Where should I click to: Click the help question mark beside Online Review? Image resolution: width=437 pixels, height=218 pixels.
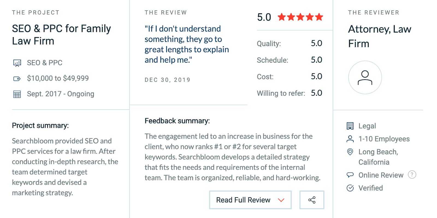point(412,175)
